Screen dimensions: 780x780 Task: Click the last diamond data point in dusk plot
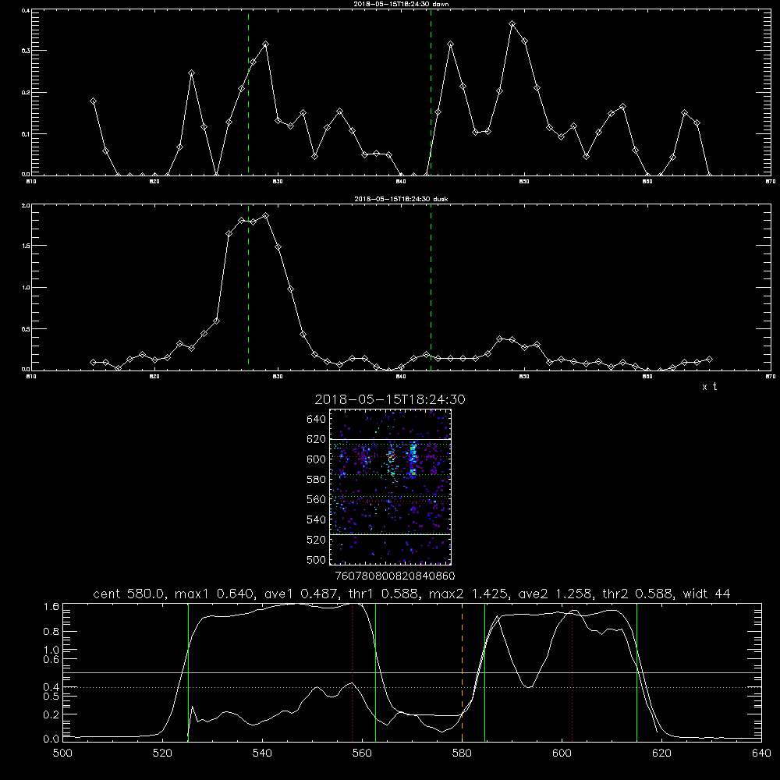coord(709,359)
